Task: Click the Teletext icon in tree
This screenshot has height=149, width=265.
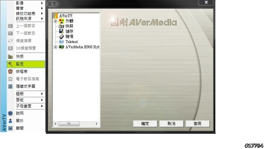Action: [x=61, y=42]
